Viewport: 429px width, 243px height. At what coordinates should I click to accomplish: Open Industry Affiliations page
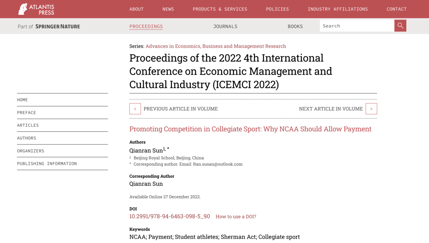point(338,9)
